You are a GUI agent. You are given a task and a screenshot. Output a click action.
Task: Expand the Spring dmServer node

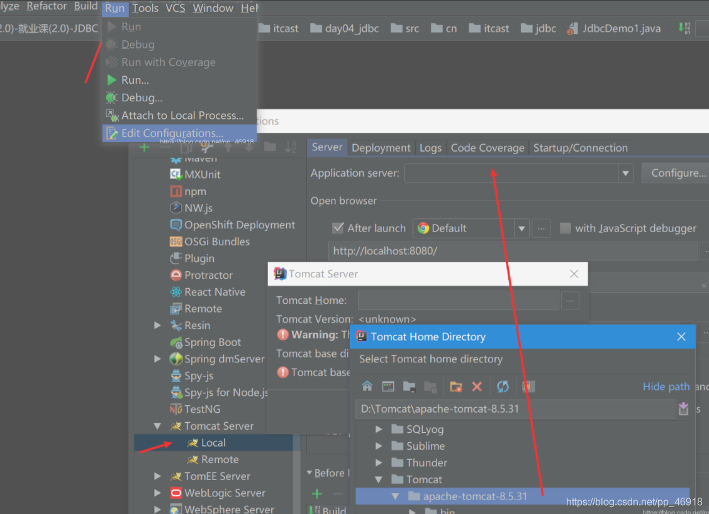point(157,359)
